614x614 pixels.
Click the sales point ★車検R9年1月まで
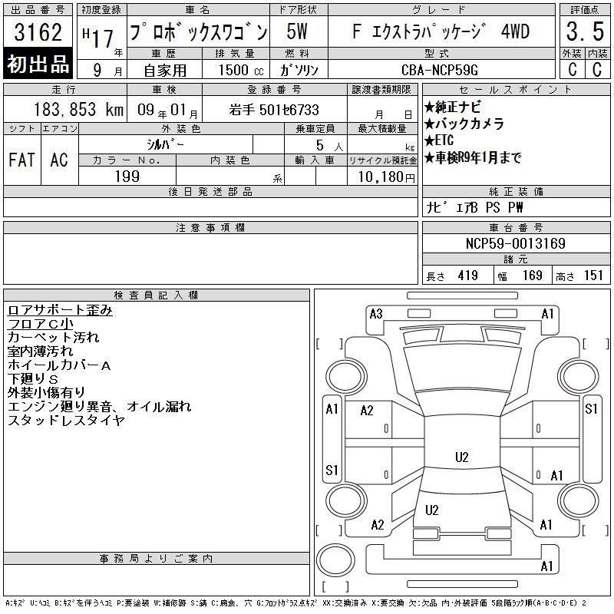473,158
